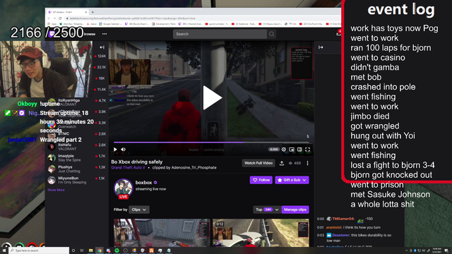This screenshot has width=452, height=254.
Task: Open the three-dot more menu beside Browse
Action: pos(105,34)
